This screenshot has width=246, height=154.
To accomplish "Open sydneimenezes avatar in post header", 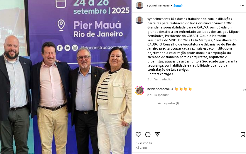I will (x=139, y=6).
